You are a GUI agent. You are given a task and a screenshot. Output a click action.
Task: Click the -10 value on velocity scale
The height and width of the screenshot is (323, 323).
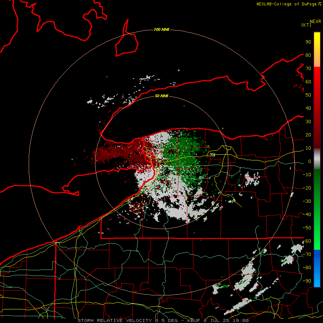pos(307,175)
